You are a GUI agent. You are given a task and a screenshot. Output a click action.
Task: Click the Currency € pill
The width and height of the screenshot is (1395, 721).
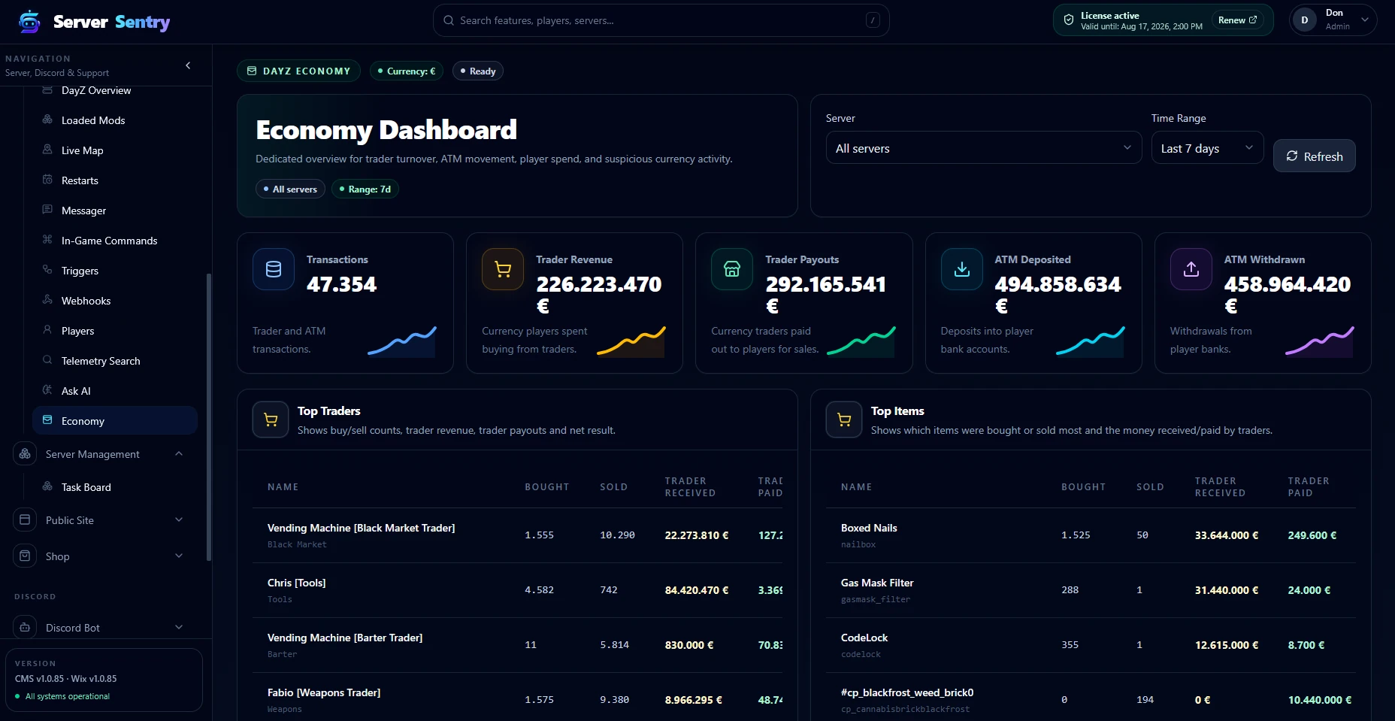tap(407, 71)
